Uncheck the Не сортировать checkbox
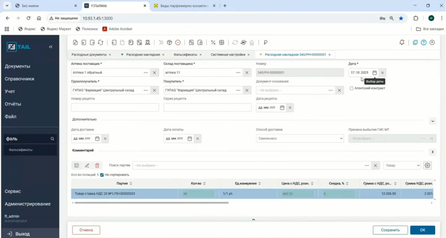This screenshot has width=446, height=238. point(102,175)
